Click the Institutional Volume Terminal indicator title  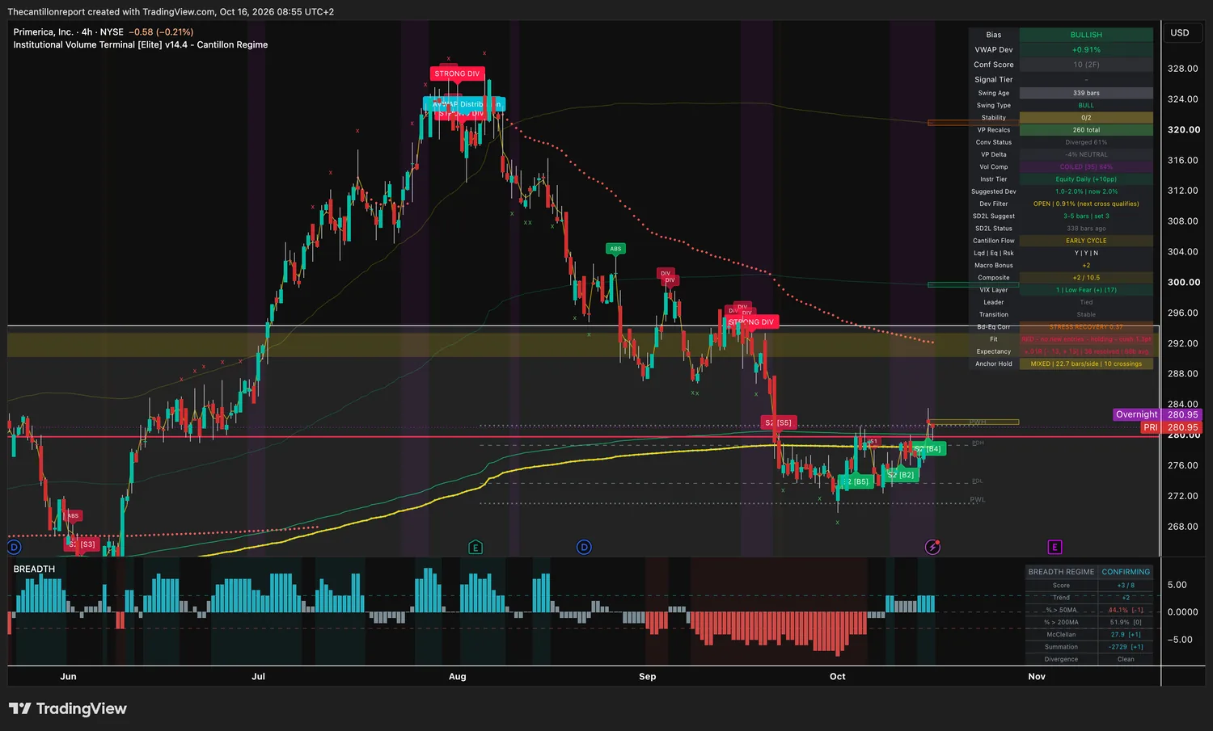140,44
